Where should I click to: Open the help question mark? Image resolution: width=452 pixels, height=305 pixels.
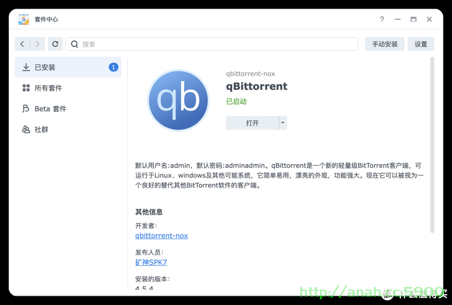point(382,19)
